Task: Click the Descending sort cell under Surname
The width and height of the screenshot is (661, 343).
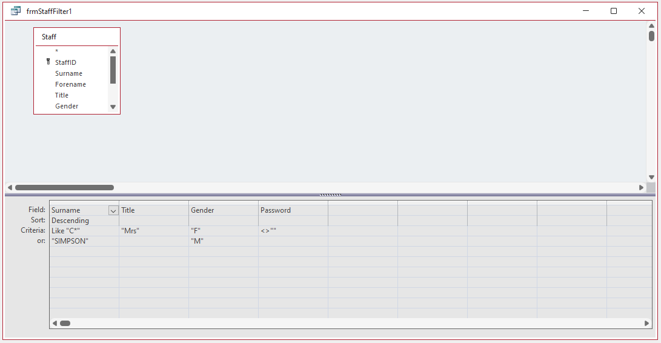Action: 84,221
